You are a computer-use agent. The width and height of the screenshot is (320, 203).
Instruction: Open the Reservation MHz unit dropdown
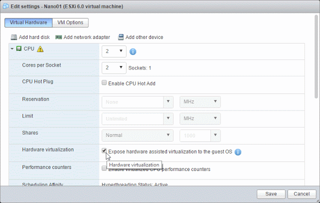(200, 102)
